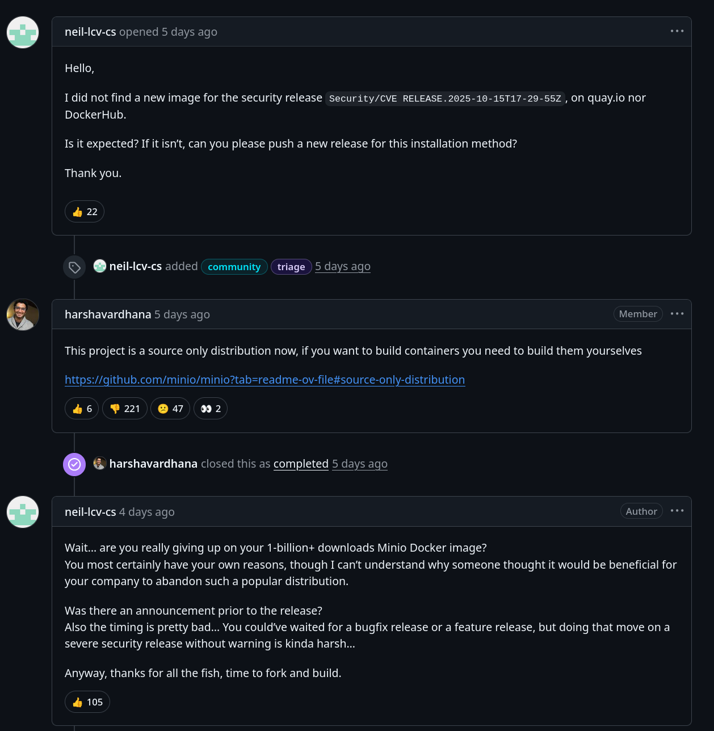Viewport: 714px width, 731px height.
Task: Toggle thumbs up reaction with 22 votes
Action: click(x=85, y=212)
